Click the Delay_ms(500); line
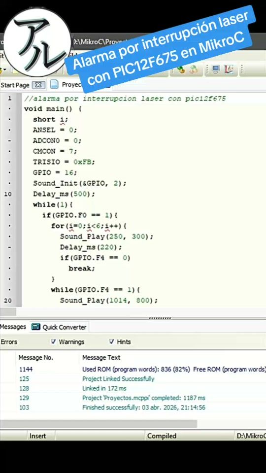The image size is (266, 473). (x=64, y=194)
